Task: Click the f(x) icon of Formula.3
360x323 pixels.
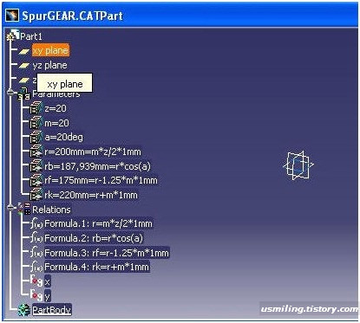Action: (x=36, y=253)
